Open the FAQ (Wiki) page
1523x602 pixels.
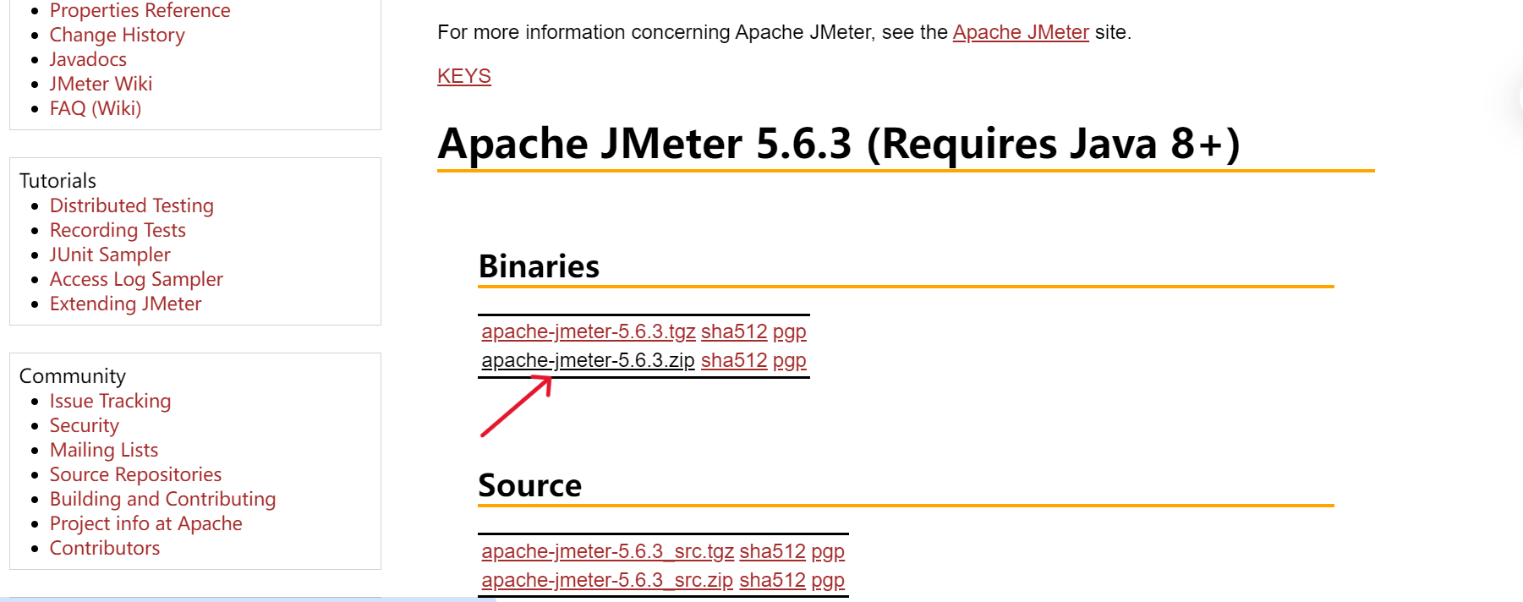(x=95, y=108)
